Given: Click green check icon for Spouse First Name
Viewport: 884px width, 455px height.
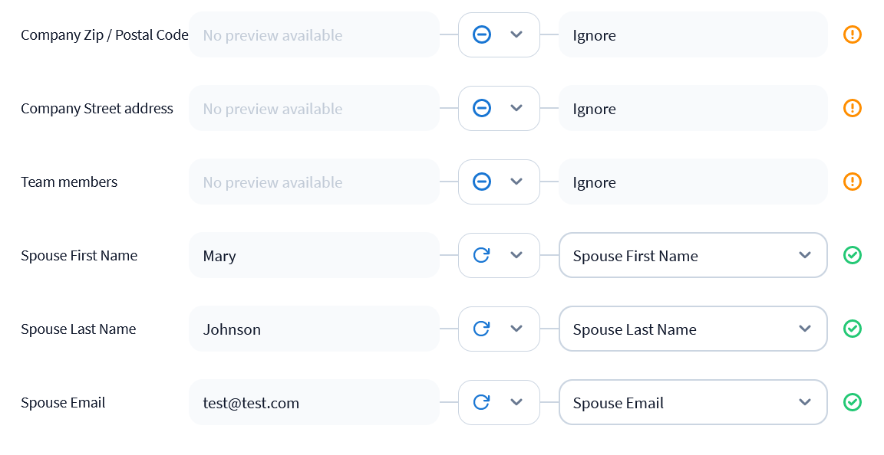Looking at the screenshot, I should tap(853, 255).
